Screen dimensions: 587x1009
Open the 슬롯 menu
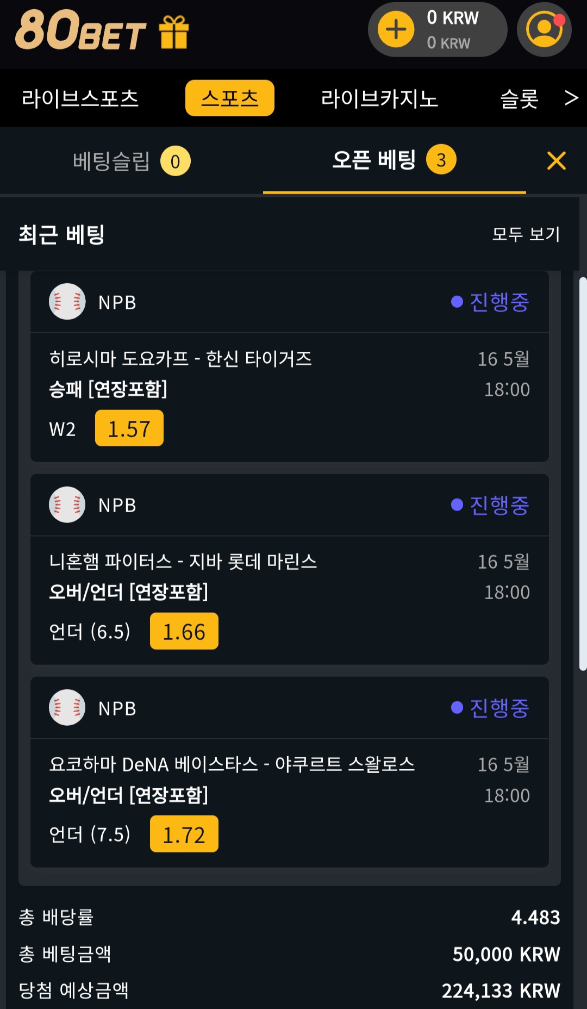pyautogui.click(x=519, y=98)
